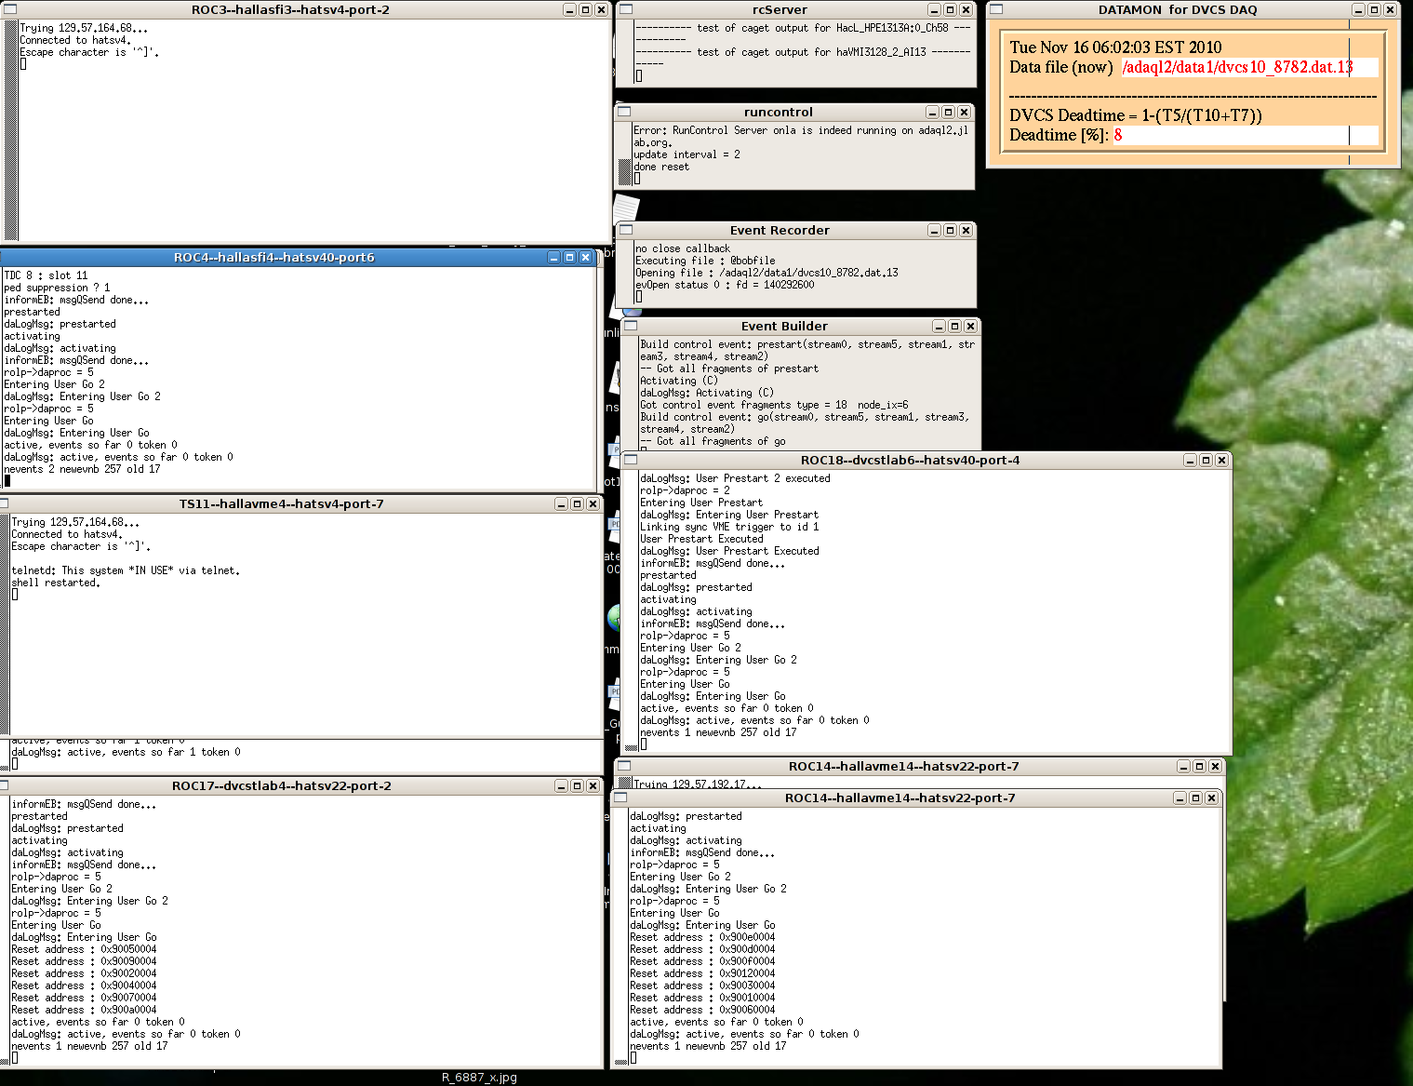Image resolution: width=1413 pixels, height=1086 pixels.
Task: Click 'update interval = 2' in runcontrol
Action: pyautogui.click(x=687, y=154)
